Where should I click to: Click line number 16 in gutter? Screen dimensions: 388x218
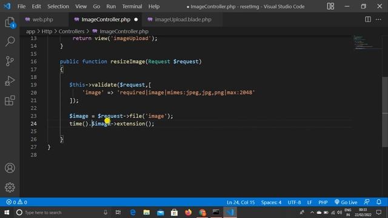34,62
